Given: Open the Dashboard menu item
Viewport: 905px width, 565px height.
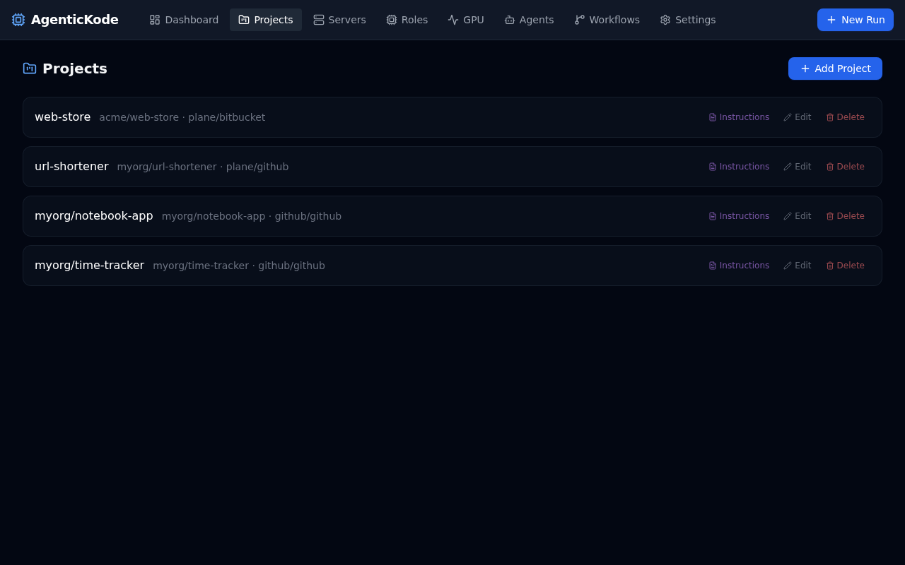Looking at the screenshot, I should tap(184, 20).
